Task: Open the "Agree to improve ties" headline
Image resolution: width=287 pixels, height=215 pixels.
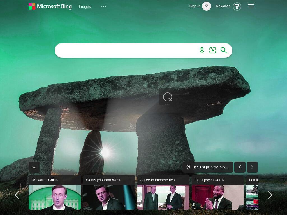Action: (x=158, y=180)
